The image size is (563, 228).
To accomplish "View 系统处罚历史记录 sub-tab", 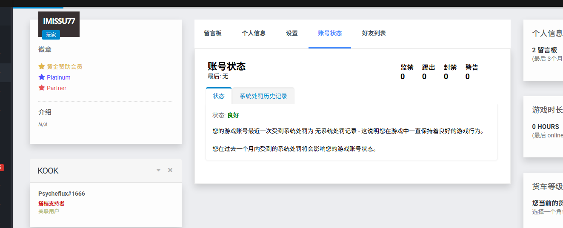I will click(x=263, y=96).
